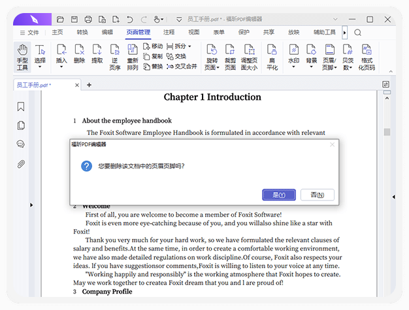Screen dimensions: 409x310
Task: Switch to the 视图 ribbon tab
Action: 194,32
